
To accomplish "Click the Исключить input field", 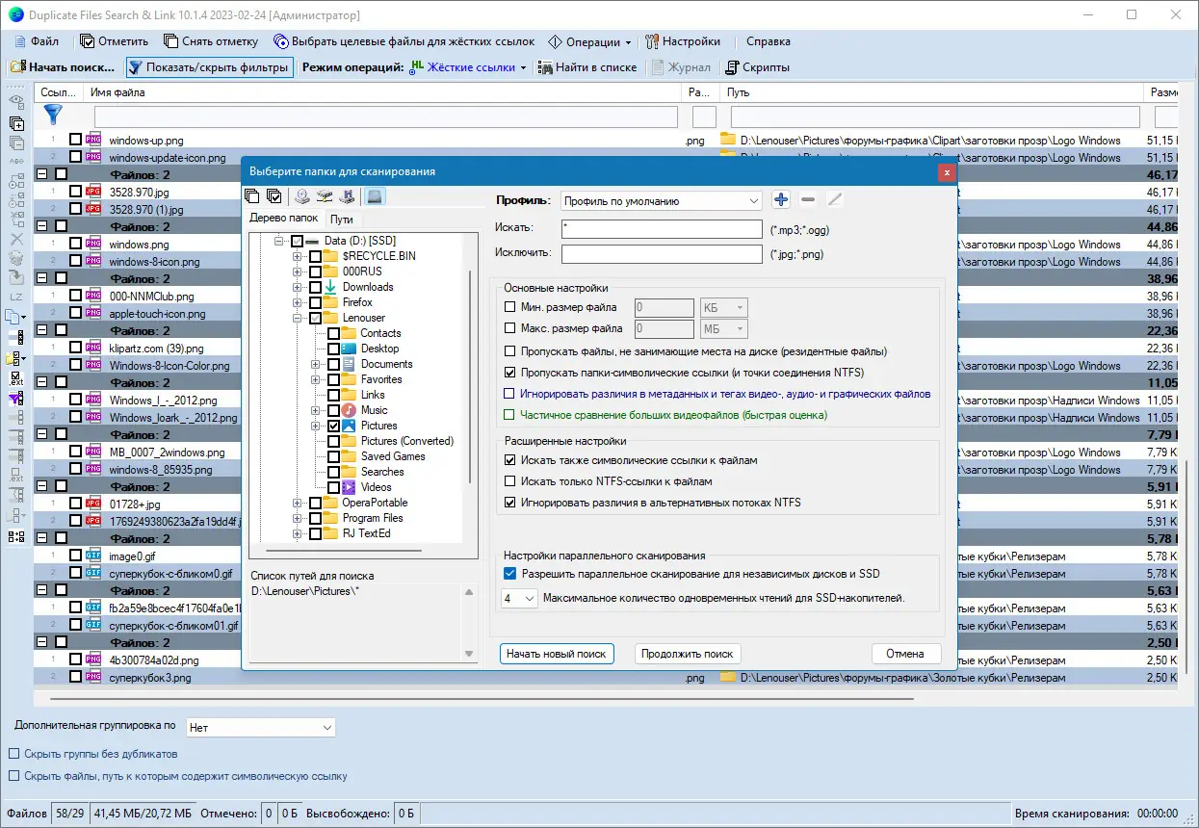I will (662, 254).
